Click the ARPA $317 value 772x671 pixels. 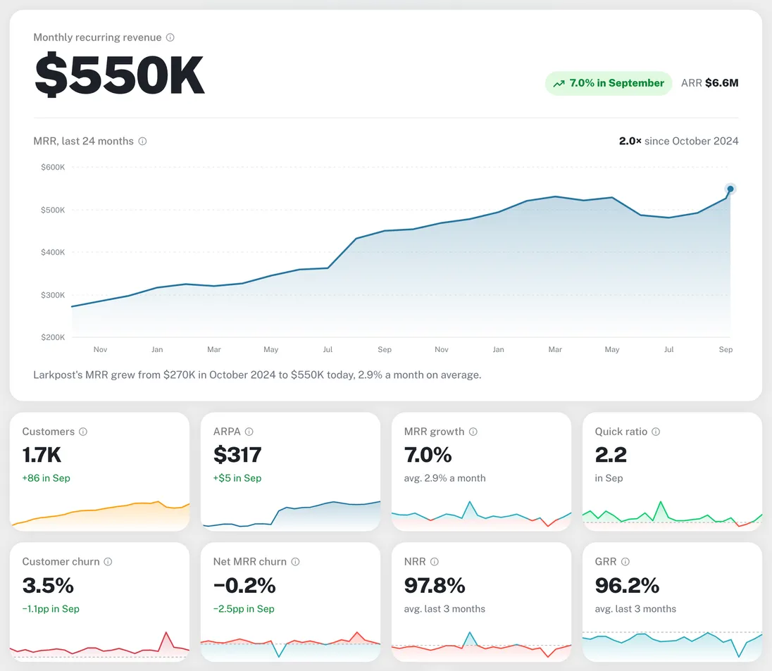coord(237,455)
